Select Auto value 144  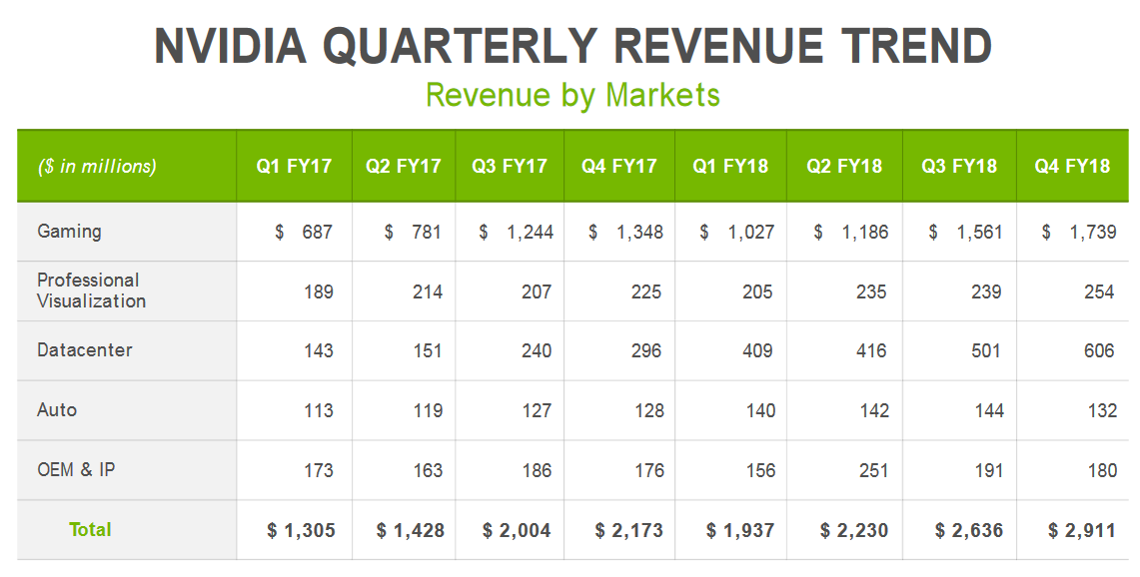tap(989, 410)
